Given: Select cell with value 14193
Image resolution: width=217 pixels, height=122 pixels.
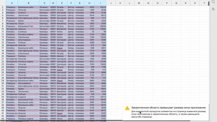Looking at the screenshot, I should (100, 62).
